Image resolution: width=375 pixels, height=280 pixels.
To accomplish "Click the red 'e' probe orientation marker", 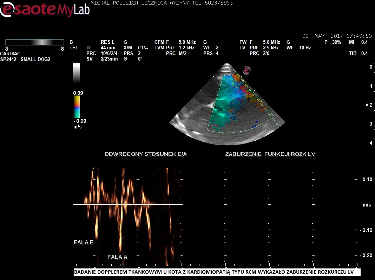I will (x=247, y=70).
